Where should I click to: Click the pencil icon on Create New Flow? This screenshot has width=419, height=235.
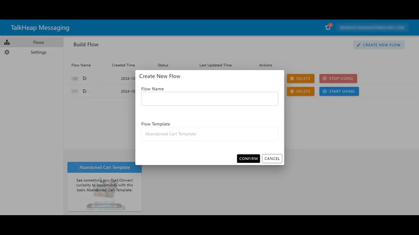358,45
